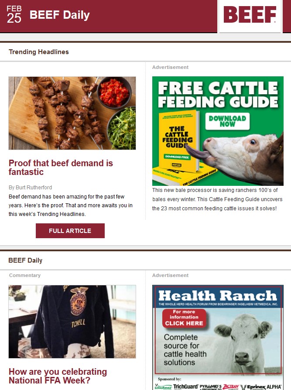
Task: Click the Pyramid 5 sponsor logo
Action: [210, 387]
